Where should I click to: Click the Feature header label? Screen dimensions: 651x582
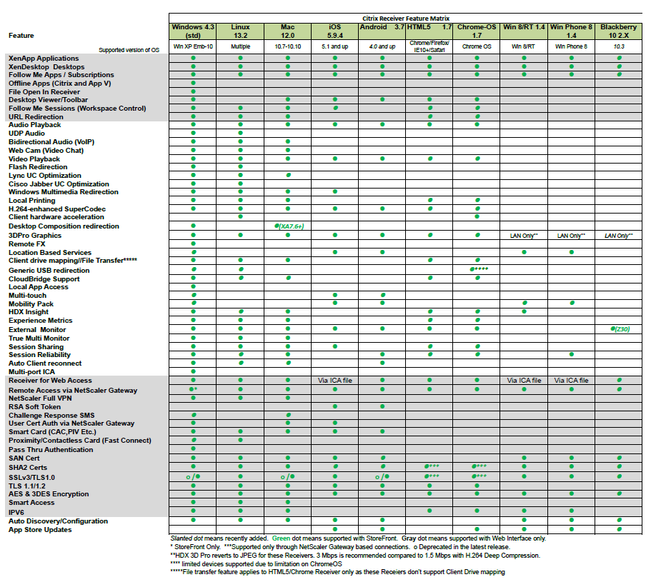(x=21, y=35)
